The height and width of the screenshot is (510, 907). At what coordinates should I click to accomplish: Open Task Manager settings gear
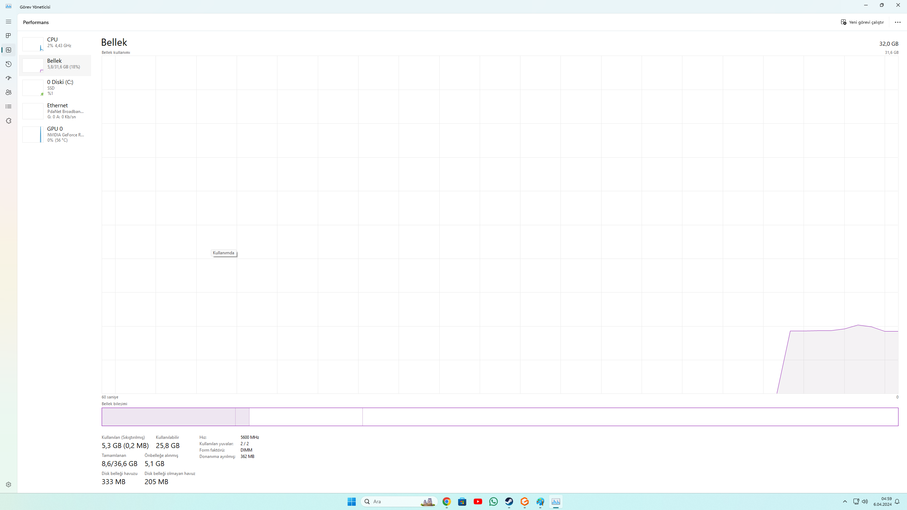coord(9,484)
